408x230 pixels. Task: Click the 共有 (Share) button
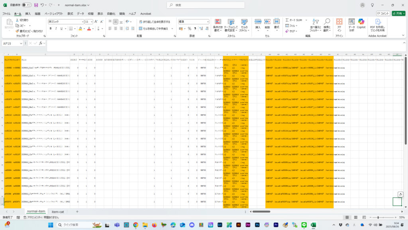tap(397, 14)
